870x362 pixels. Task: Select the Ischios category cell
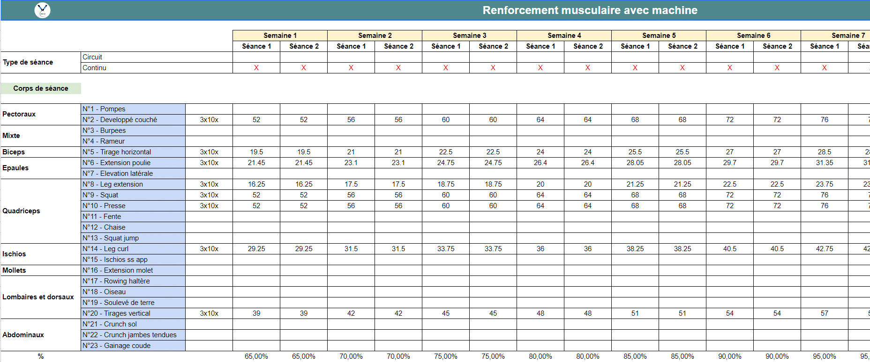[41, 254]
